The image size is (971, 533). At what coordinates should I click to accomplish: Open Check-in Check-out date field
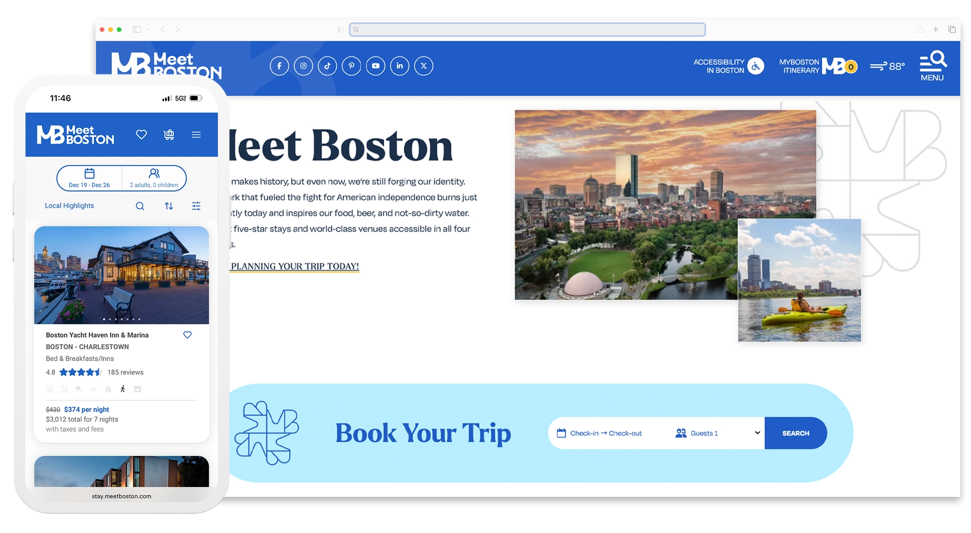point(608,433)
